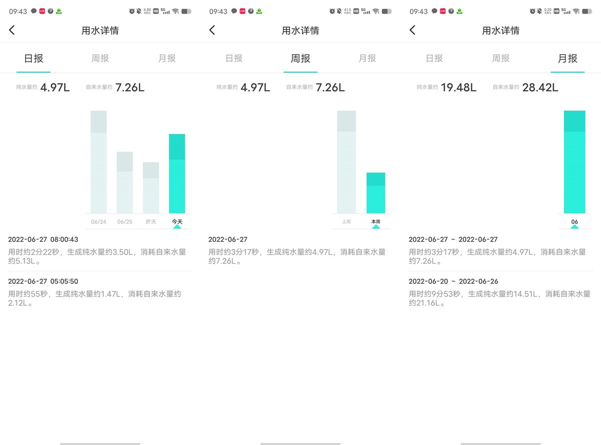Tap the 本周 highlighted bar in weekly chart

pos(376,193)
